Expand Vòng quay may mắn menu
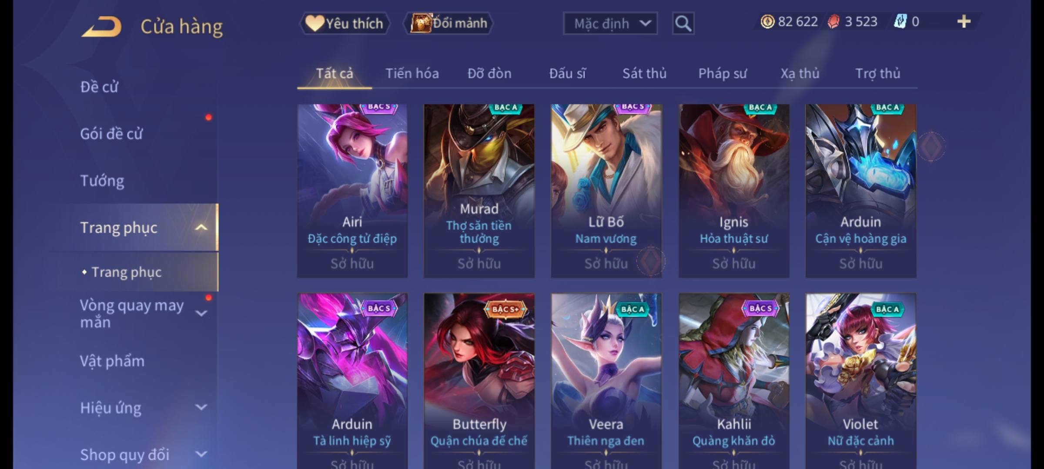 pyautogui.click(x=201, y=313)
